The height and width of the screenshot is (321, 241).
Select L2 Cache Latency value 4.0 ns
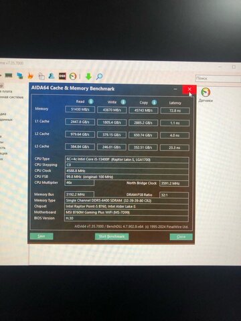coord(175,136)
